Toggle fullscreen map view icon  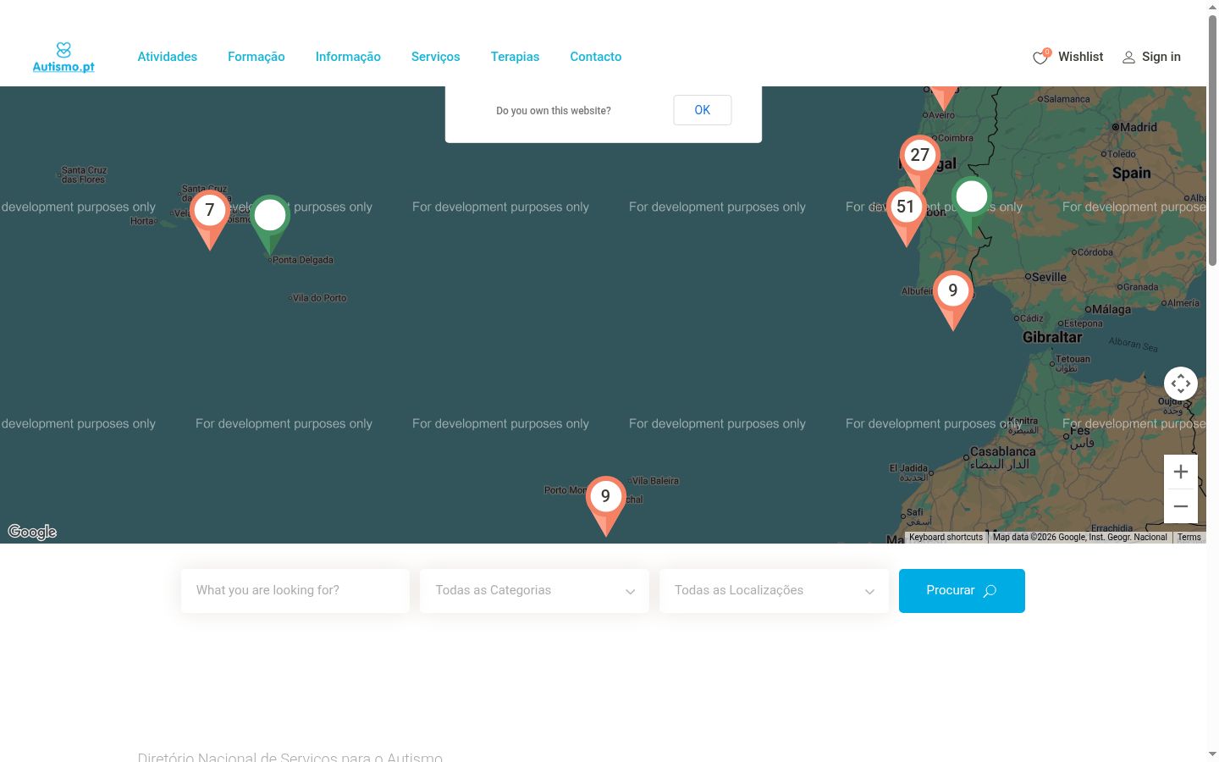coord(1181,384)
